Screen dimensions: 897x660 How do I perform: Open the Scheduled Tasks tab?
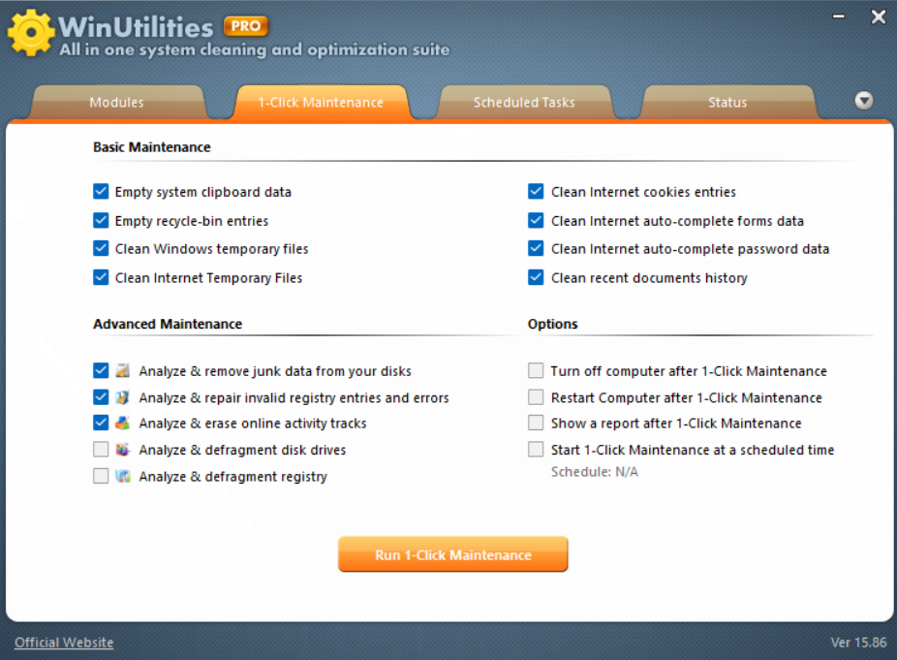tap(524, 103)
